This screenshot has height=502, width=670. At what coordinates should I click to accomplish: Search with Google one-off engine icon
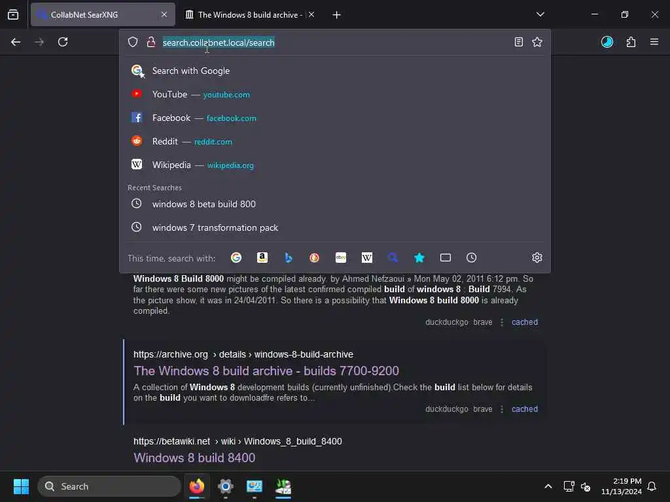click(236, 258)
